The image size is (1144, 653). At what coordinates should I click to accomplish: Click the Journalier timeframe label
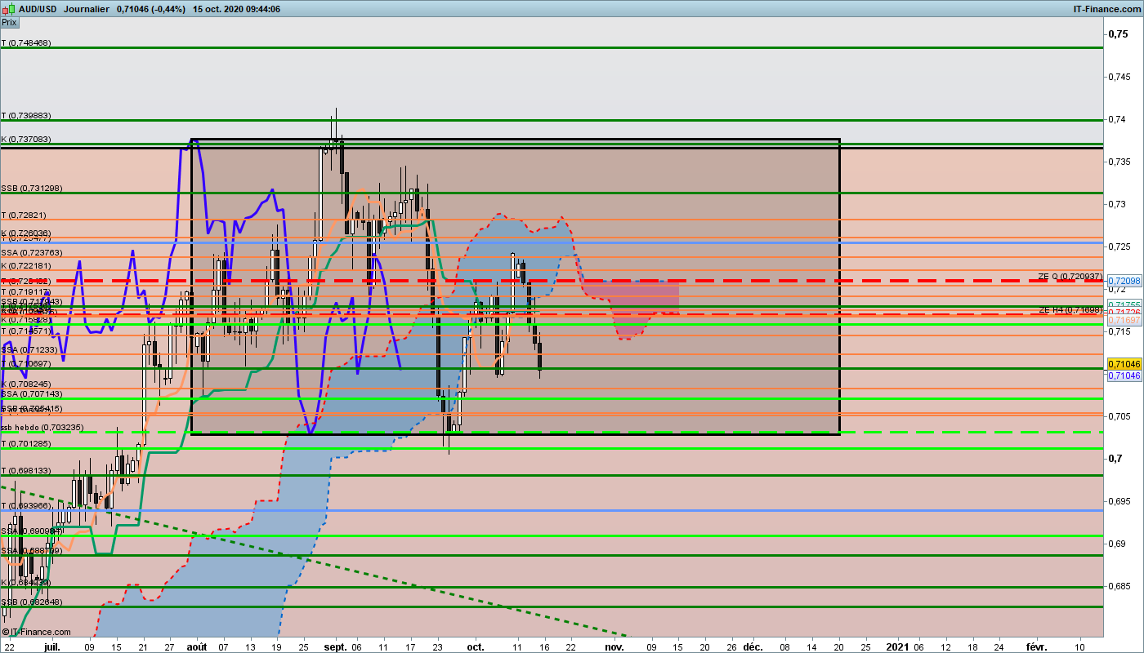coord(86,9)
